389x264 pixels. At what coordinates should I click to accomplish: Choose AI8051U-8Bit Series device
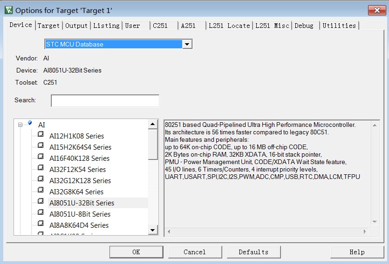(x=80, y=214)
